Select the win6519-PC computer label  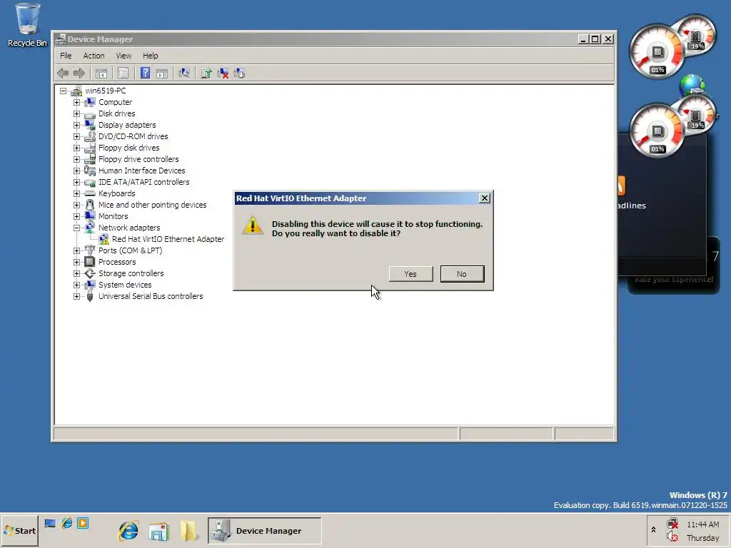(x=106, y=91)
